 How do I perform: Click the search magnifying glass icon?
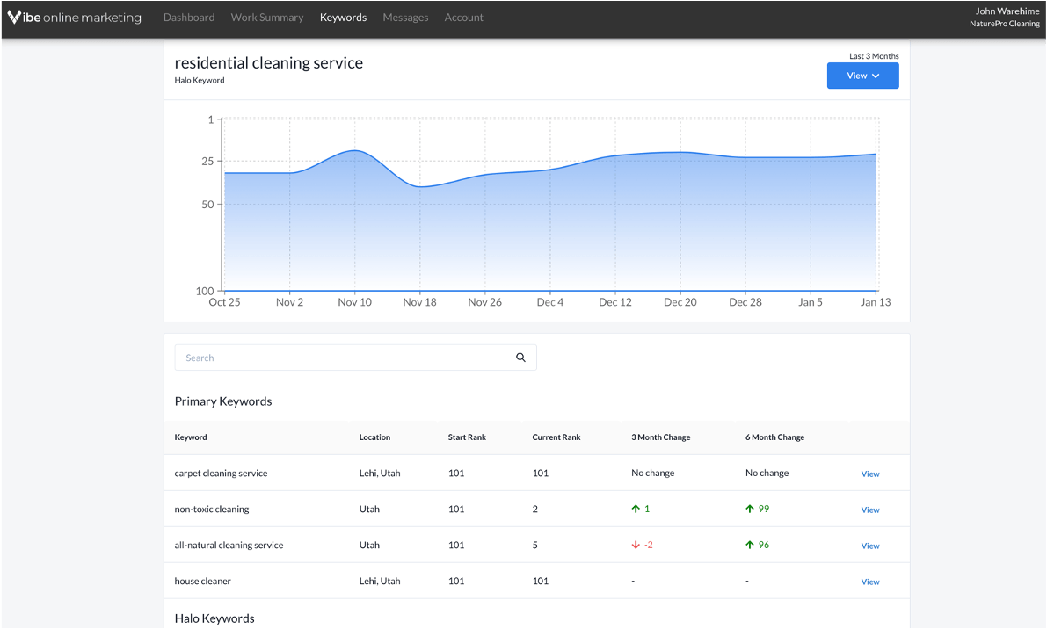[520, 358]
